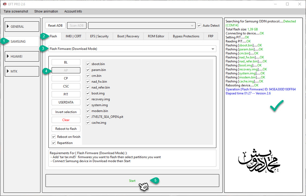Expand the MTK section
306x196 pixels.
tap(22, 71)
